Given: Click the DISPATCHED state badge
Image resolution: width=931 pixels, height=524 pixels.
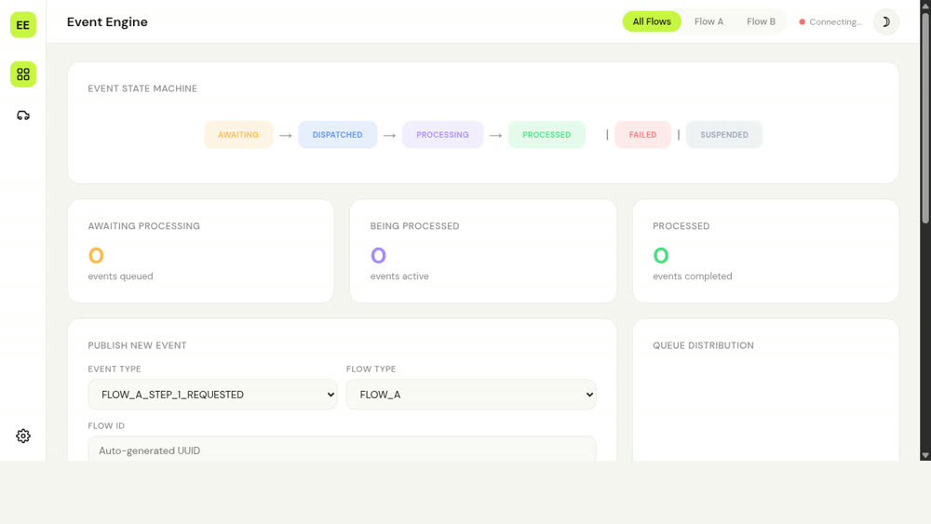Looking at the screenshot, I should click(337, 135).
